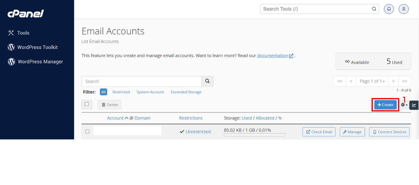Check the first email account row checkbox
Viewport: 419px width, 185px height.
pyautogui.click(x=87, y=132)
